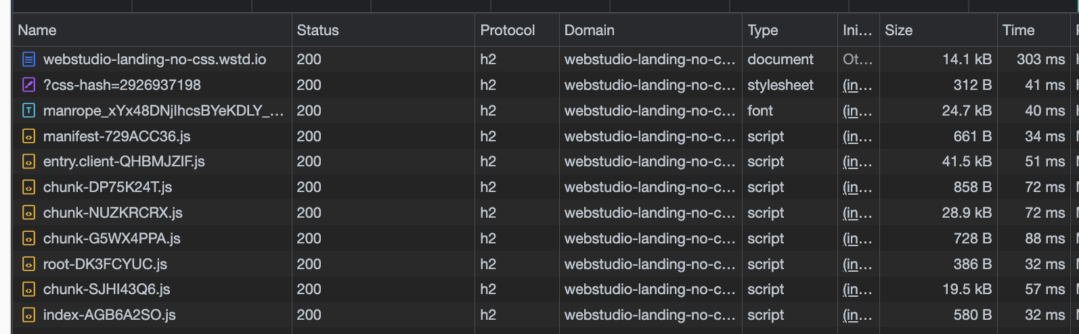The height and width of the screenshot is (334, 1079).
Task: Open initiator link for the ?css-hash stylesheet request
Action: 857,85
